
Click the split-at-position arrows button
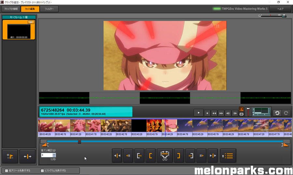(x=27, y=156)
